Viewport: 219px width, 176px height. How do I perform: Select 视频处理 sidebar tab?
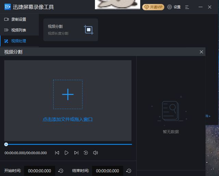click(x=20, y=41)
